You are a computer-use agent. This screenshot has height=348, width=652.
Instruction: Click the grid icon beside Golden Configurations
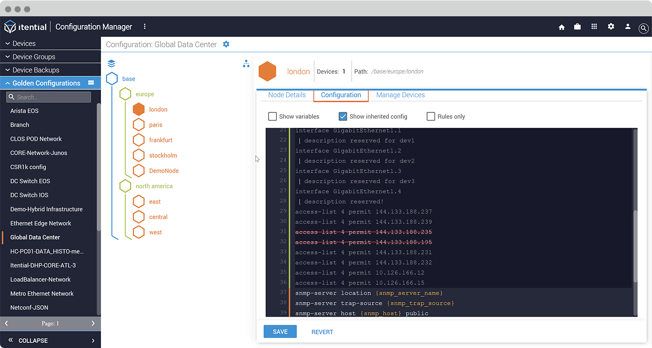pyautogui.click(x=92, y=83)
